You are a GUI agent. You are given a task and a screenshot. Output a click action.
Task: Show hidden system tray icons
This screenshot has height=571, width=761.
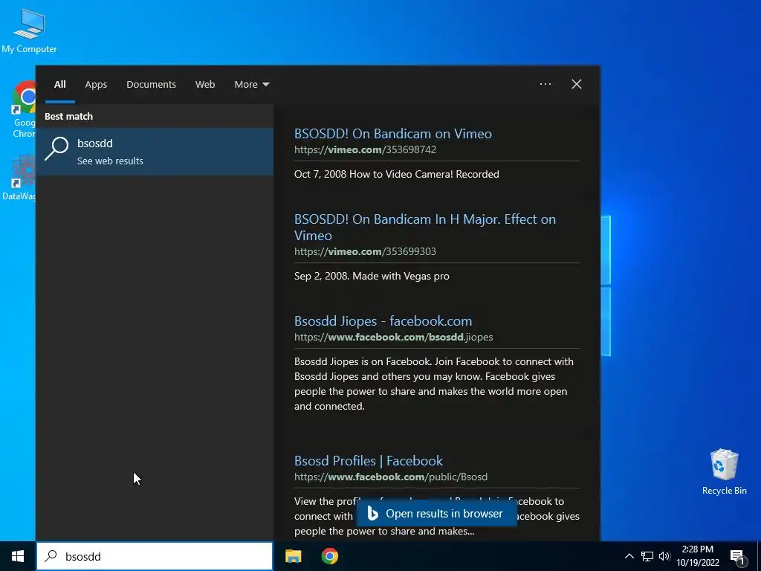(629, 556)
